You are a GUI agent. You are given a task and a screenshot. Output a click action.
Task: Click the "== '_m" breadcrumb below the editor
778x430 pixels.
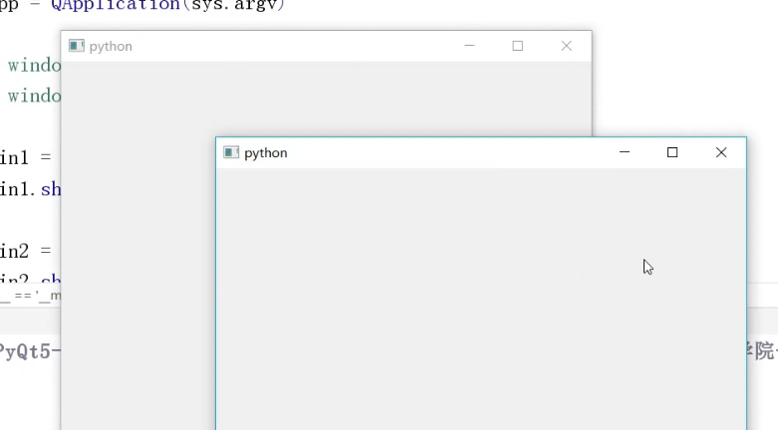pos(30,296)
